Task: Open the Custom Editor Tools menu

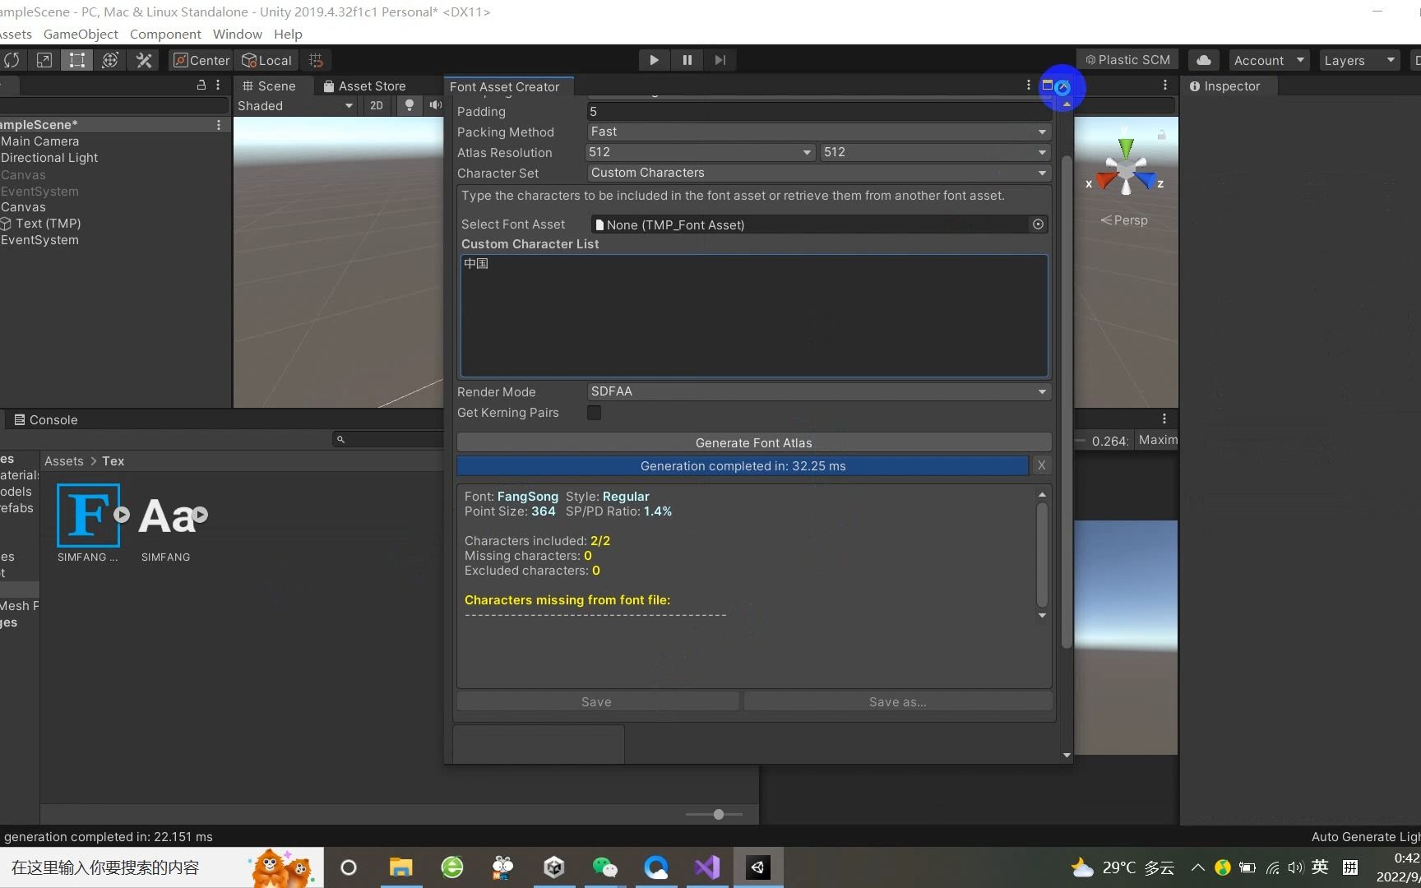Action: pyautogui.click(x=143, y=59)
